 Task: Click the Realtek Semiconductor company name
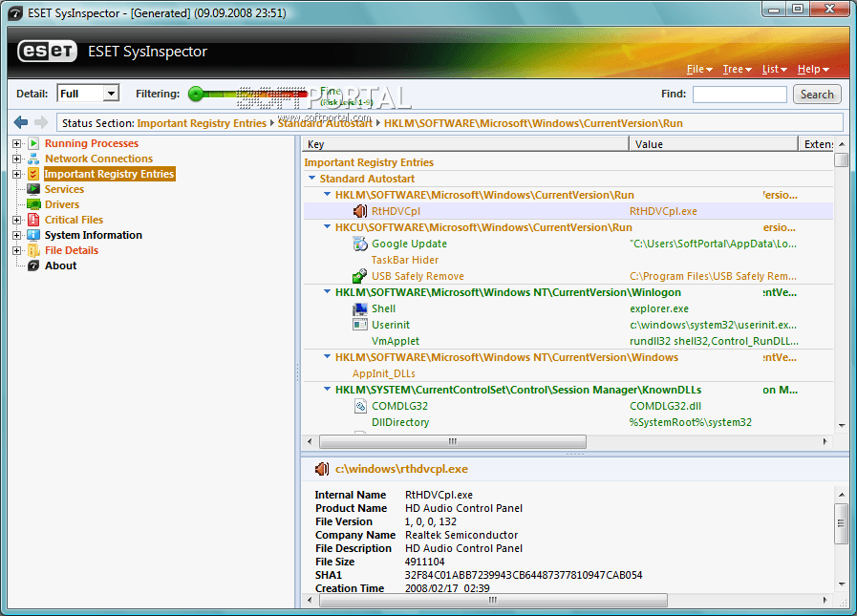(461, 535)
